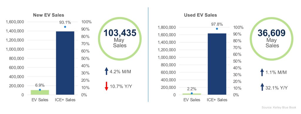Click the blue up arrow beside 1.1% M/M
The height and width of the screenshot is (114, 301).
coord(262,72)
